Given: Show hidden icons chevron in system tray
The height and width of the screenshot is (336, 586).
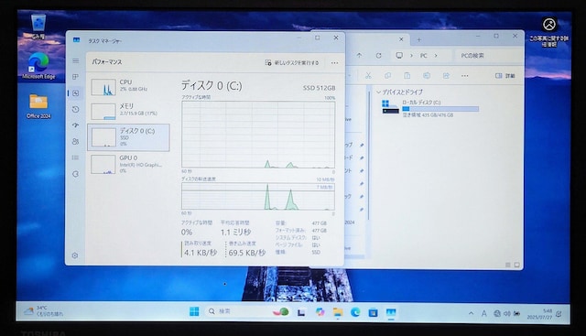Looking at the screenshot, I should [x=472, y=313].
